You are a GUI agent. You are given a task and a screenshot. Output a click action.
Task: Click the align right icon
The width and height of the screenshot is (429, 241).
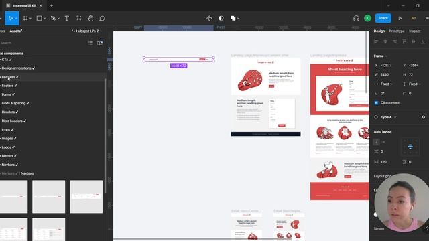pyautogui.click(x=395, y=42)
